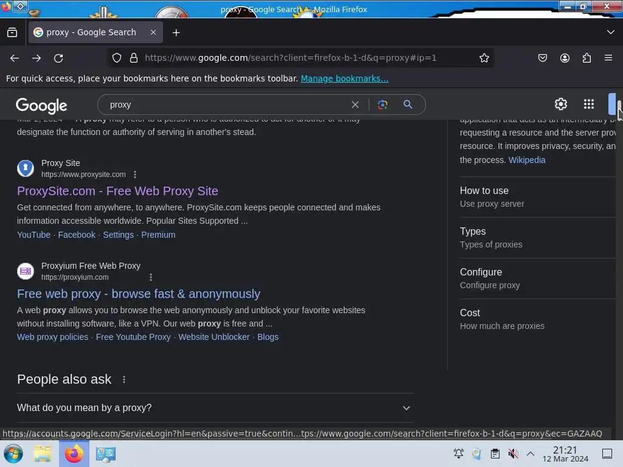This screenshot has height=467, width=623.
Task: Open the Extensions puzzle icon
Action: click(x=587, y=58)
